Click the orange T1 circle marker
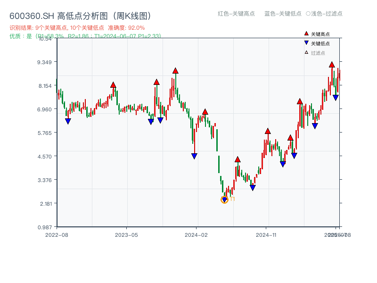Image resolution: width=377 pixels, height=283 pixels. point(224,200)
